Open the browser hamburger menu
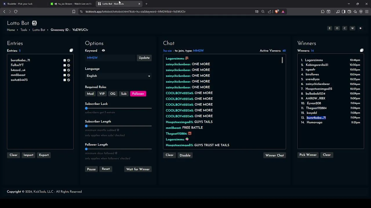Screen dimensions: 371x208 click(x=367, y=12)
